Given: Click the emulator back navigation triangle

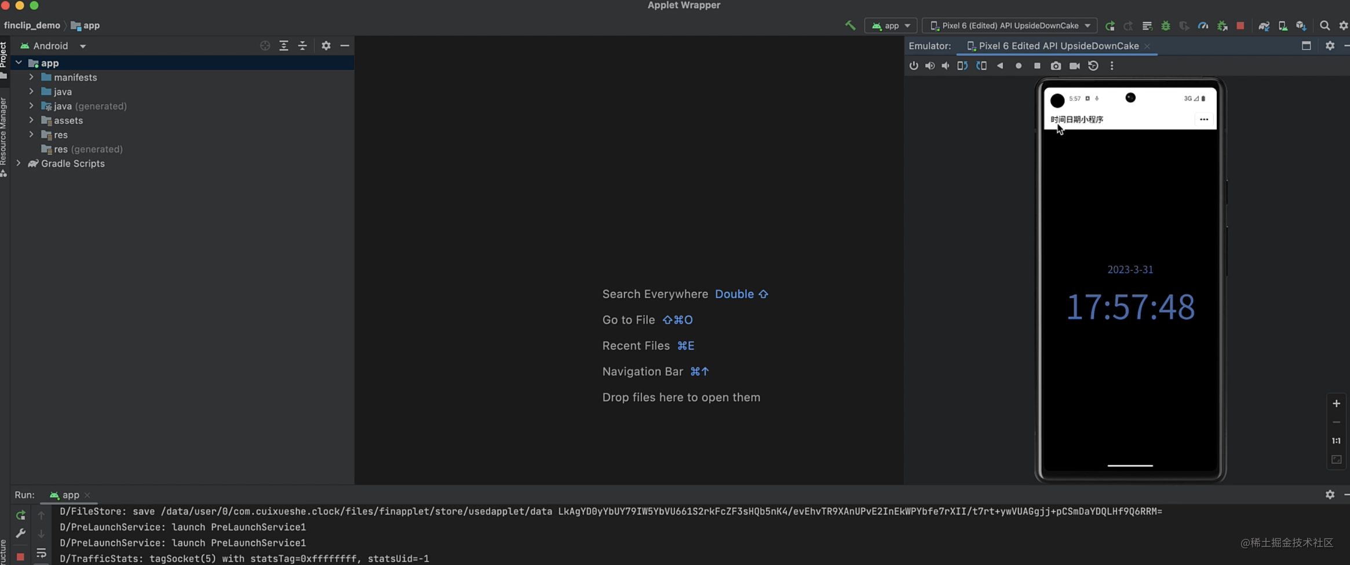Looking at the screenshot, I should (999, 66).
